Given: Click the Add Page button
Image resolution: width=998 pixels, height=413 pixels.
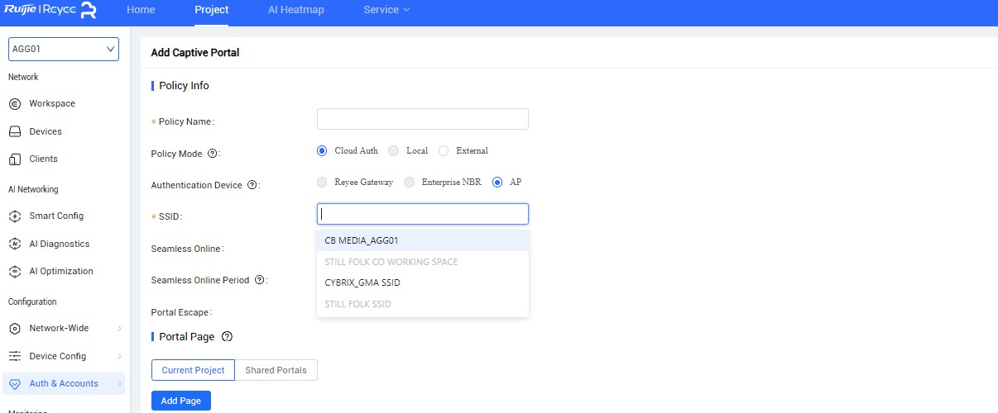Looking at the screenshot, I should coord(181,401).
